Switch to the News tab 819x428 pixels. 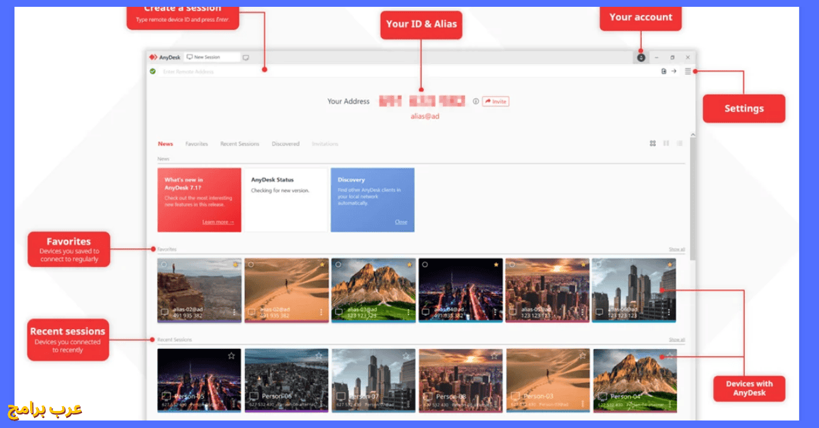166,144
